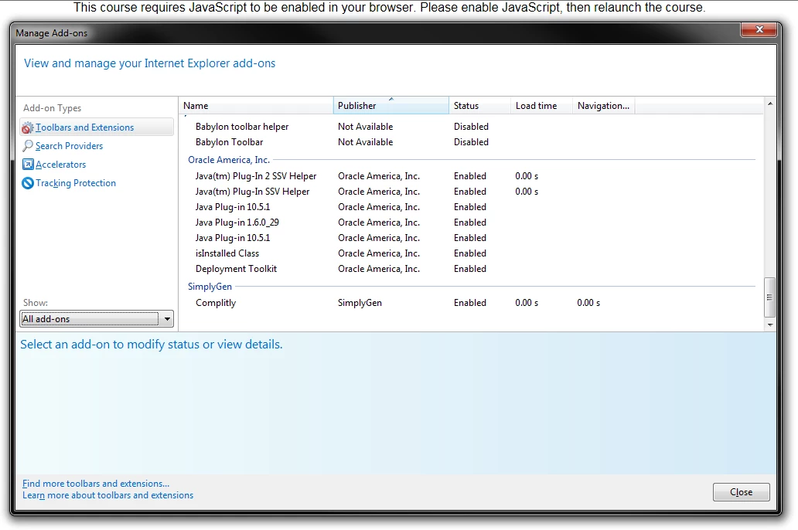
Task: Click the scrollbar down arrow
Action: coord(770,324)
